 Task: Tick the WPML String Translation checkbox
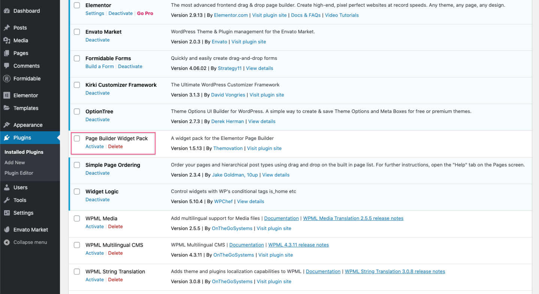(x=77, y=272)
